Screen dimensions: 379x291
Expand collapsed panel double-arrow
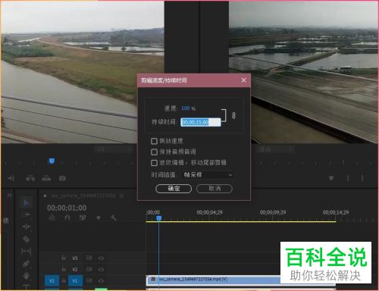click(9, 196)
